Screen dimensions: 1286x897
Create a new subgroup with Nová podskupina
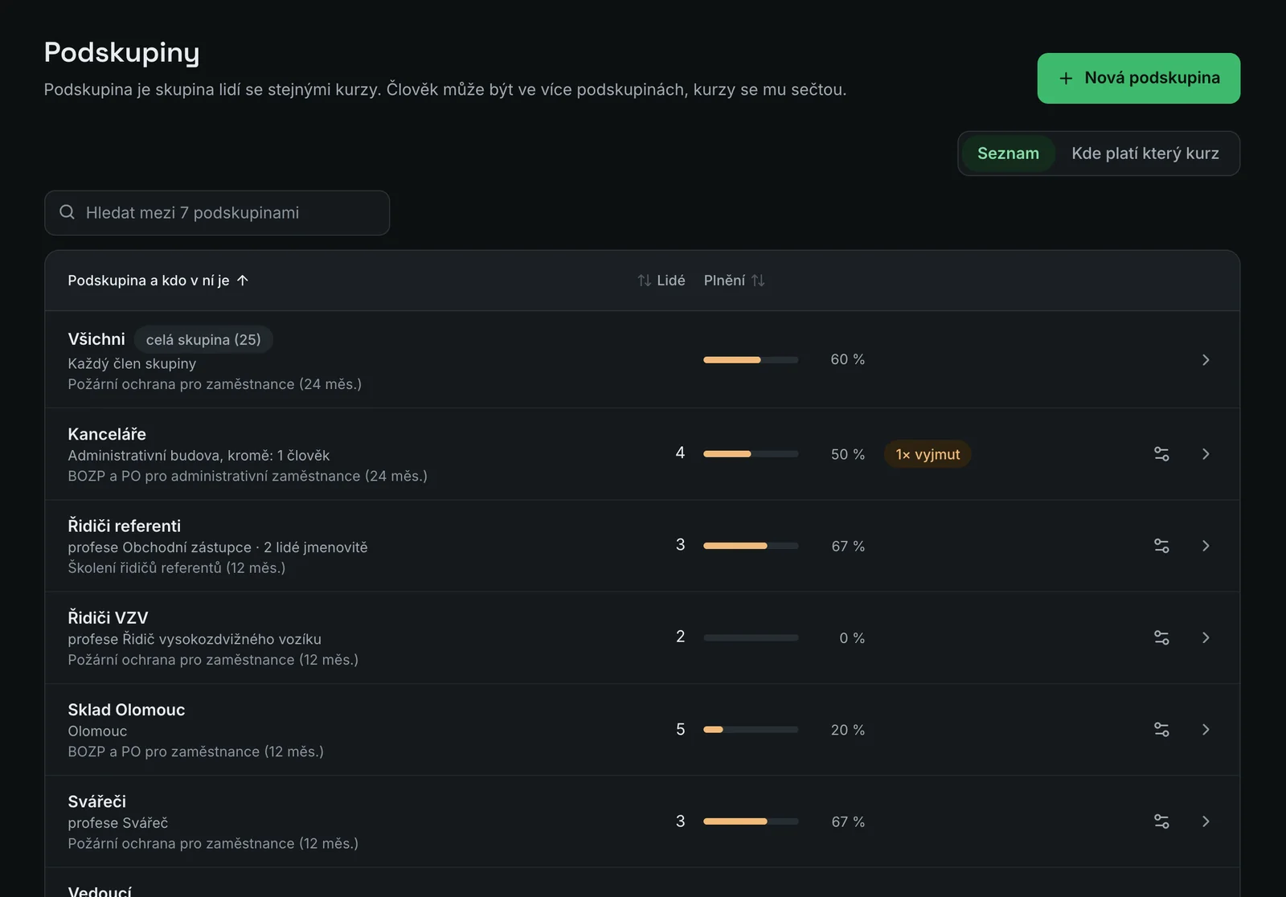click(1139, 78)
